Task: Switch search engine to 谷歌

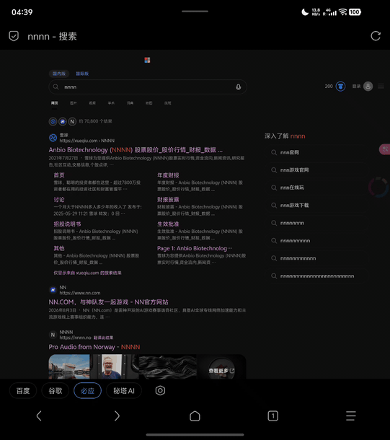Action: [x=56, y=391]
